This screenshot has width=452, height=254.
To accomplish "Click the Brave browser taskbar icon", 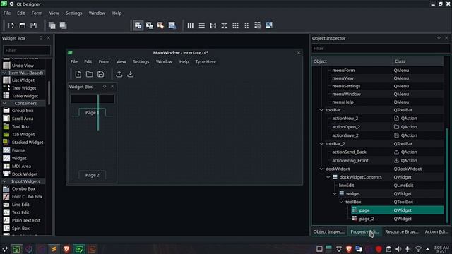I will coord(66,249).
